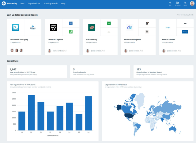Click View all Scouting Boards link

[185, 15]
